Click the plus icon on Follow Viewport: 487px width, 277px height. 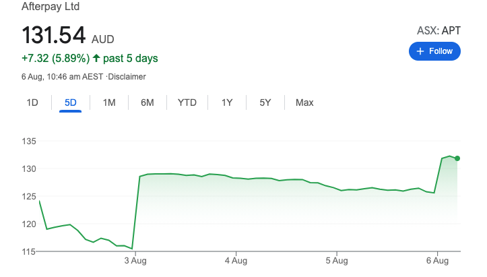420,51
